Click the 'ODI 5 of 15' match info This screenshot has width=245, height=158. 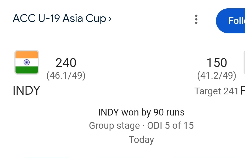[x=170, y=126]
